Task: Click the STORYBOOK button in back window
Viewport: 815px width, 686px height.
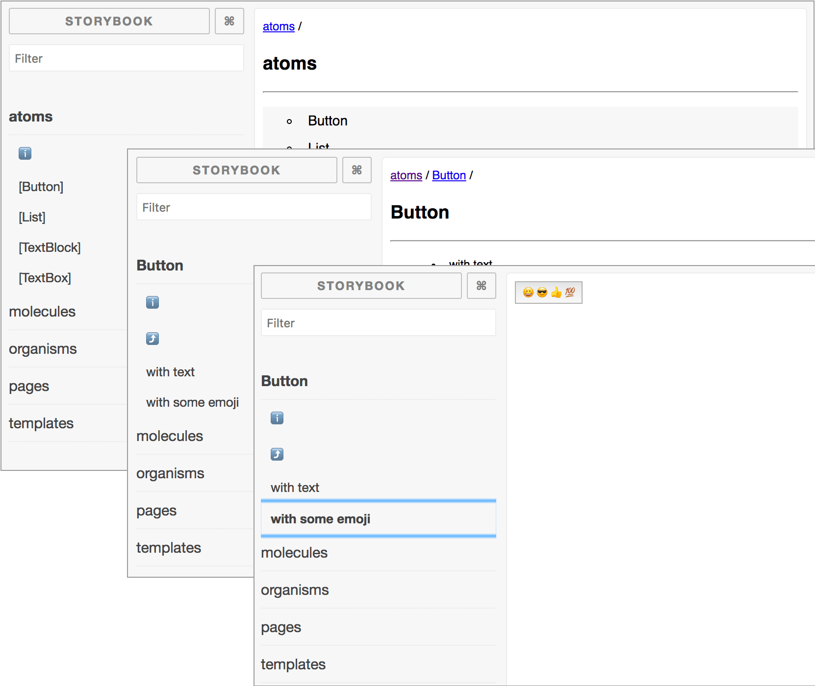Action: point(109,21)
